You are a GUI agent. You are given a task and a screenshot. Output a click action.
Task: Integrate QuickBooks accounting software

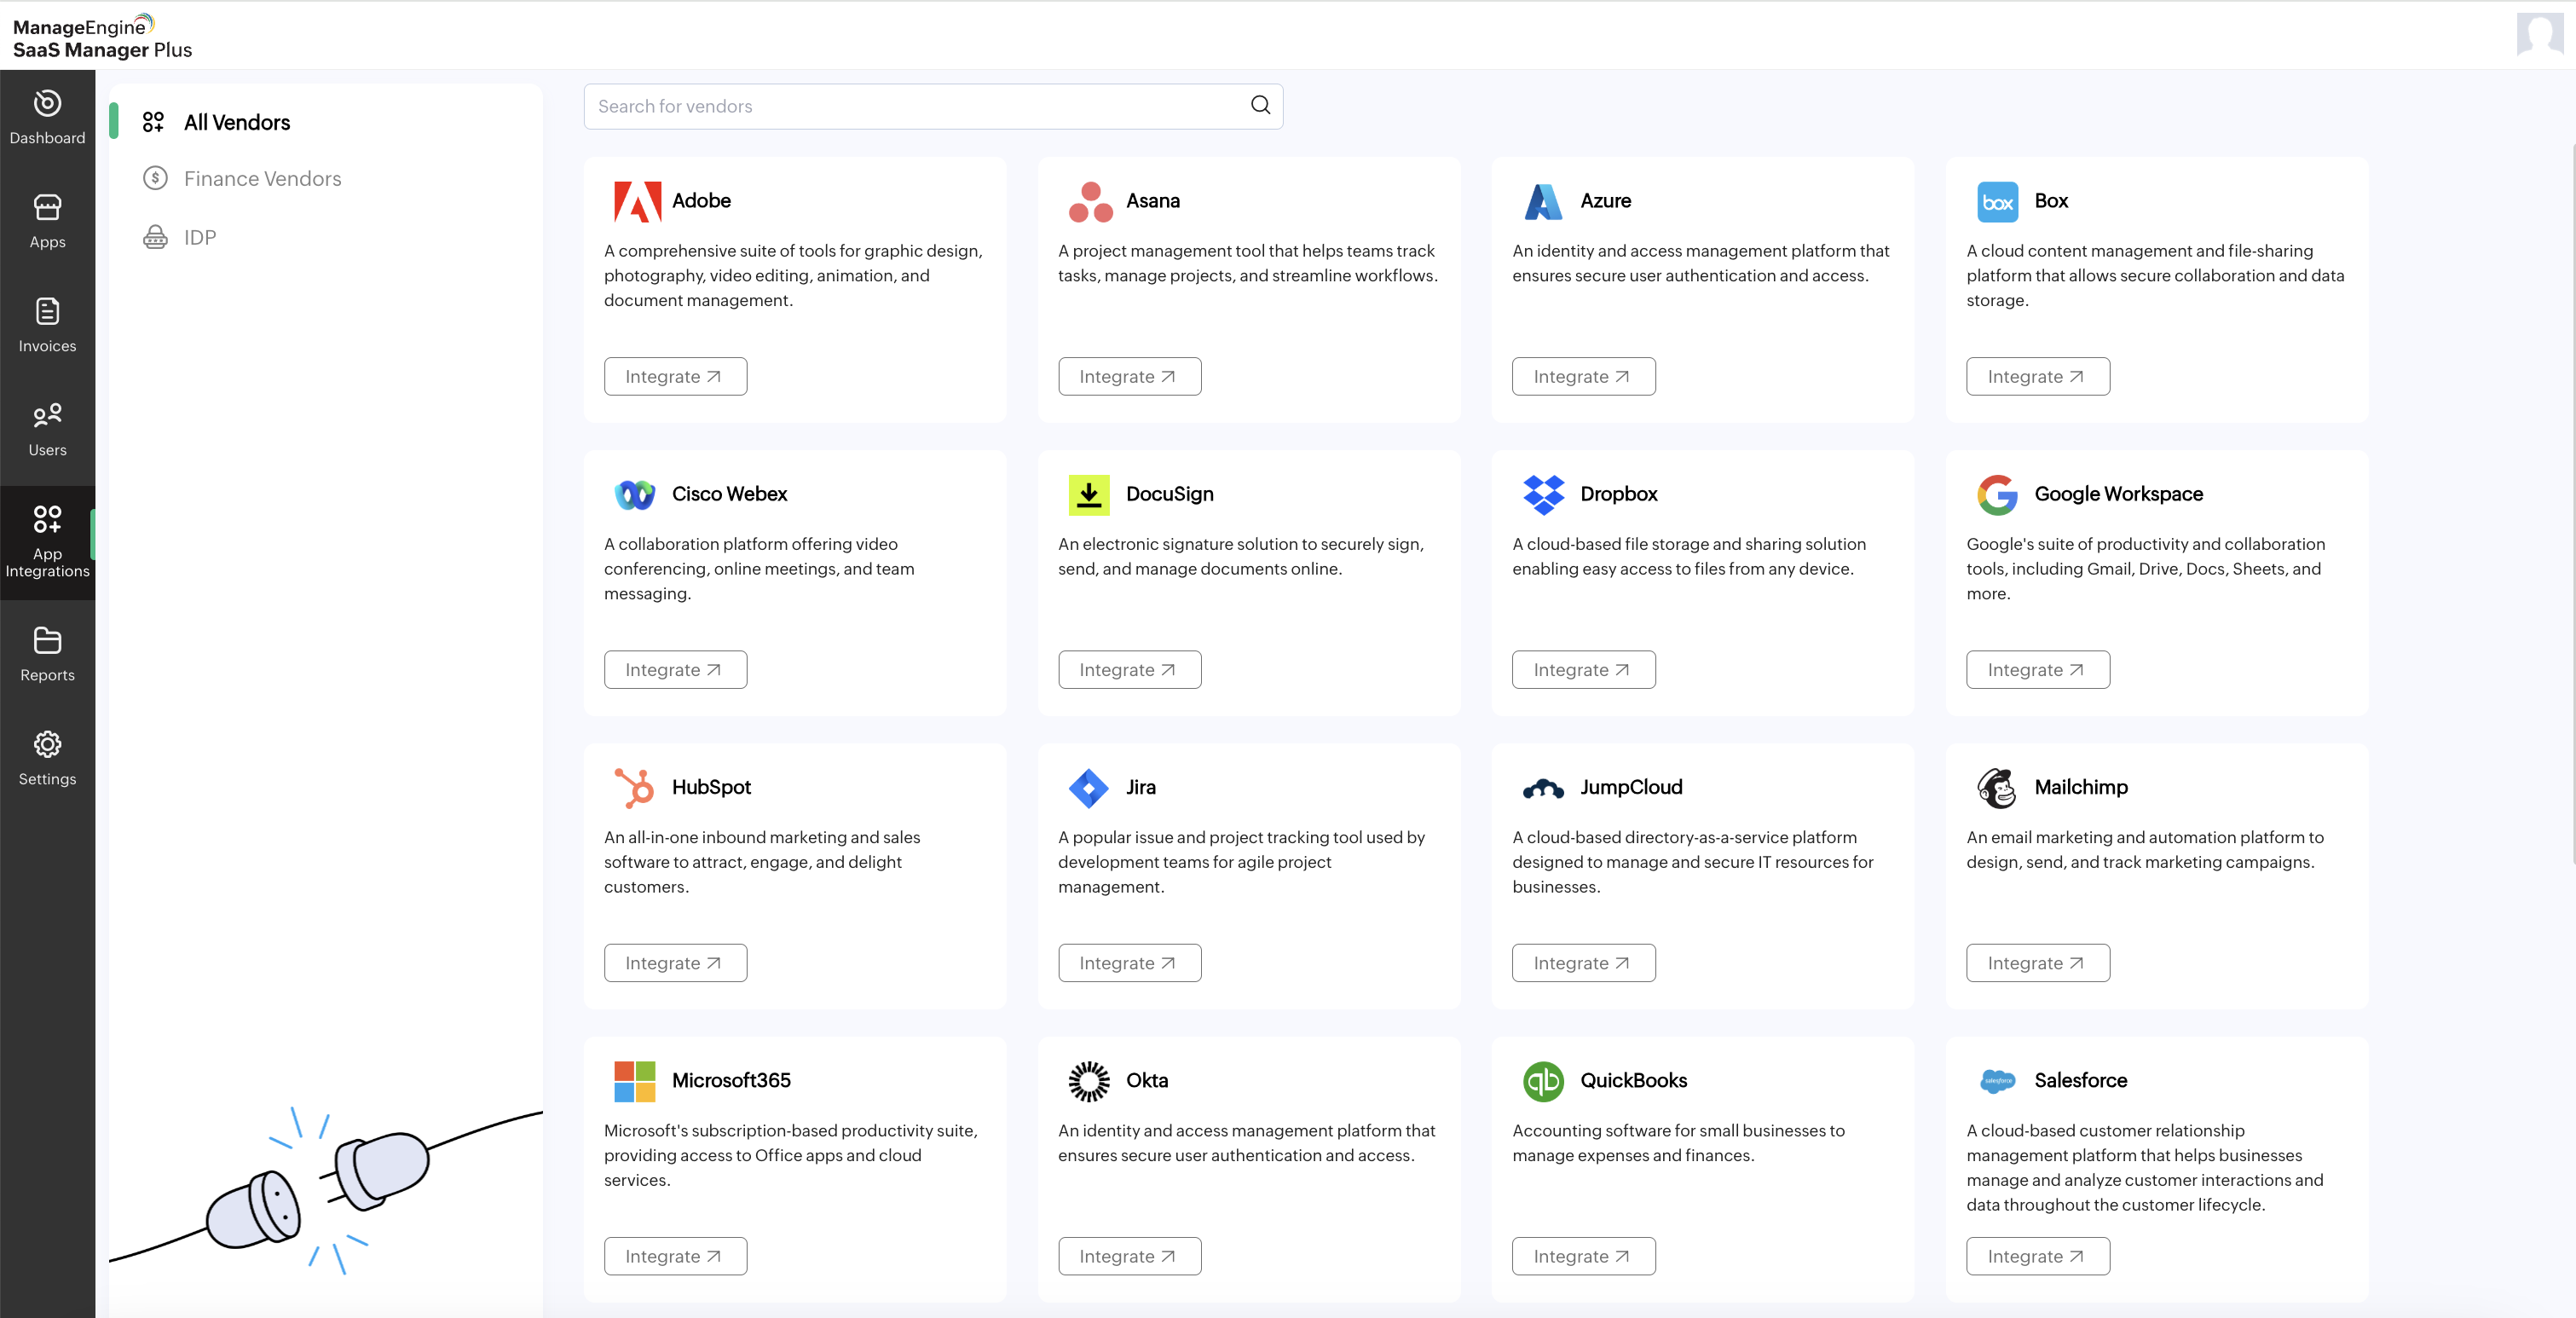1583,1255
